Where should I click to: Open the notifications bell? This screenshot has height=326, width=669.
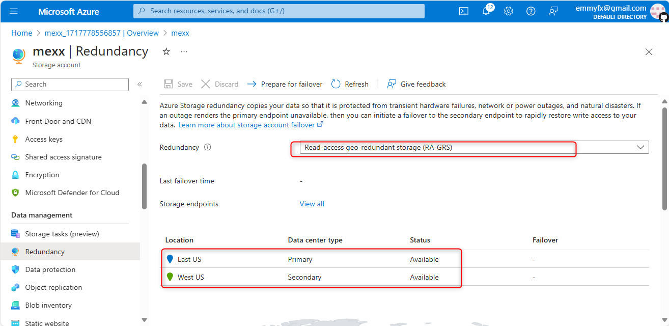tap(486, 11)
